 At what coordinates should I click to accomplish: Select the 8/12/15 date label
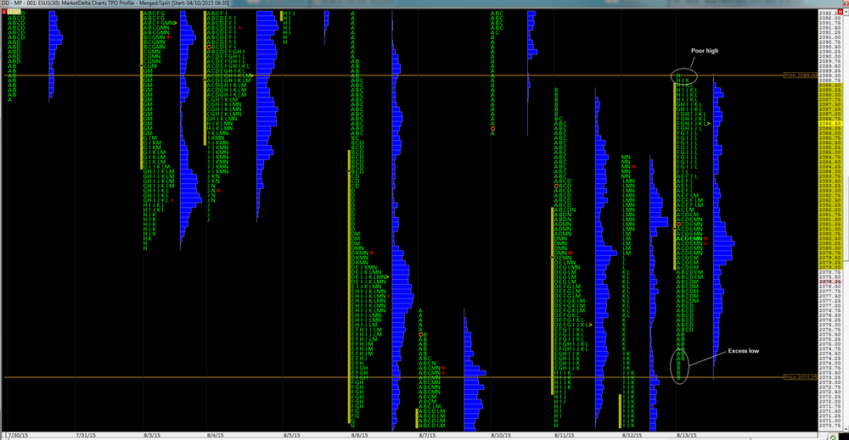(x=632, y=435)
